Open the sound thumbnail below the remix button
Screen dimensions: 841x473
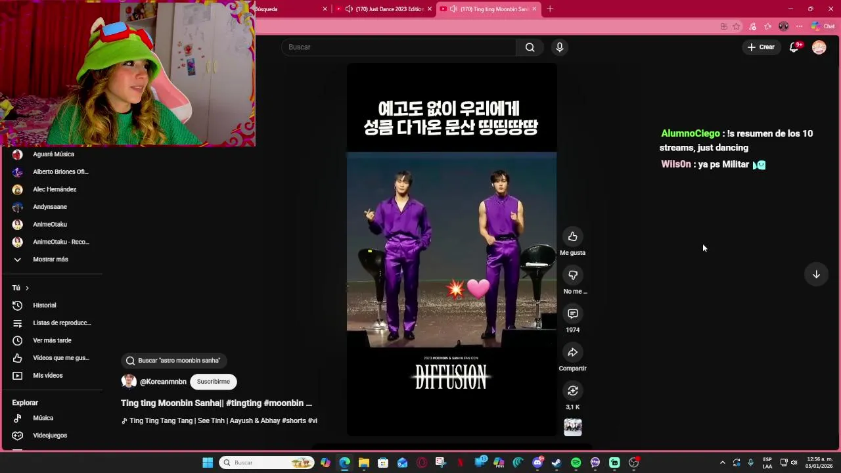[x=573, y=428]
